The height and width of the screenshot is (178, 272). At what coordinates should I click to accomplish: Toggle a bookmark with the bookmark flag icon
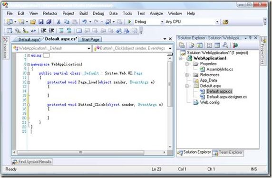coord(79,31)
